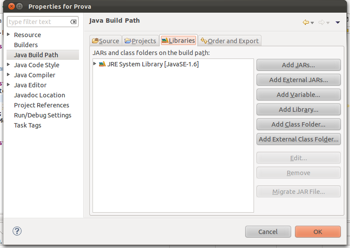This screenshot has height=248, width=350.
Task: Expand the JRE System Library node
Action: [x=95, y=64]
